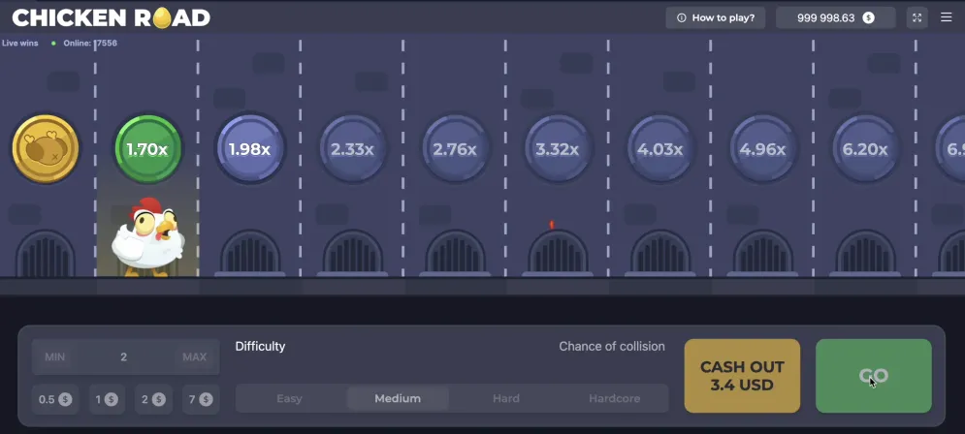Image resolution: width=965 pixels, height=434 pixels.
Task: Choose the 1 dollar bet preset
Action: pos(107,399)
